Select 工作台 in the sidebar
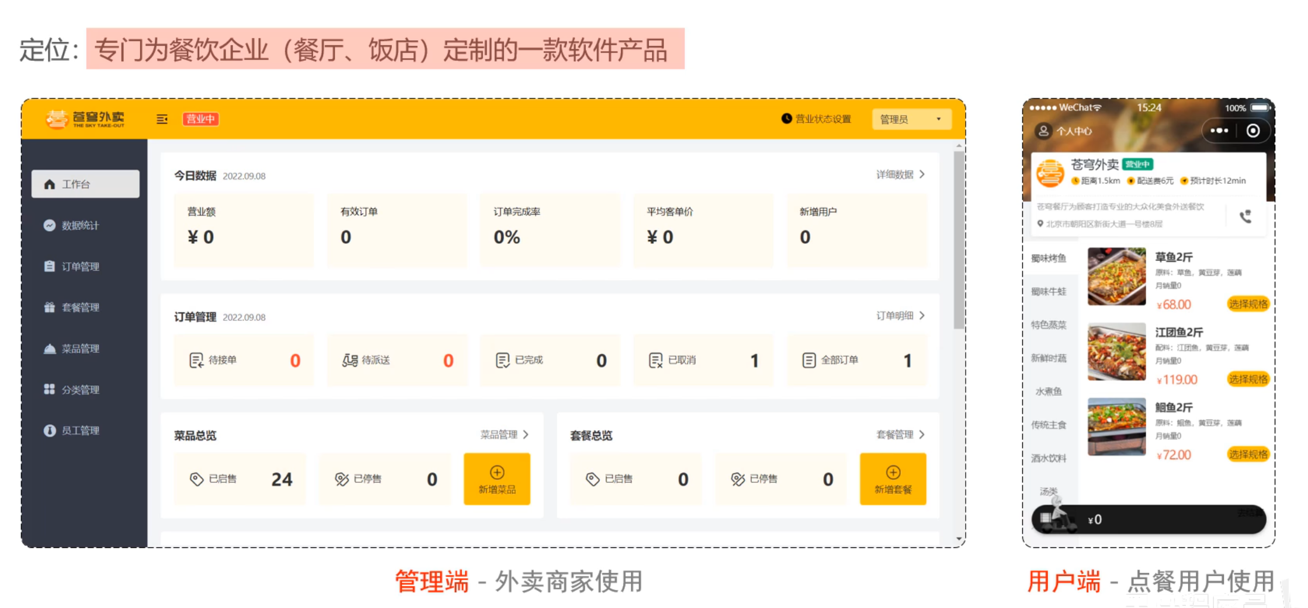The width and height of the screenshot is (1308, 608). (x=85, y=184)
